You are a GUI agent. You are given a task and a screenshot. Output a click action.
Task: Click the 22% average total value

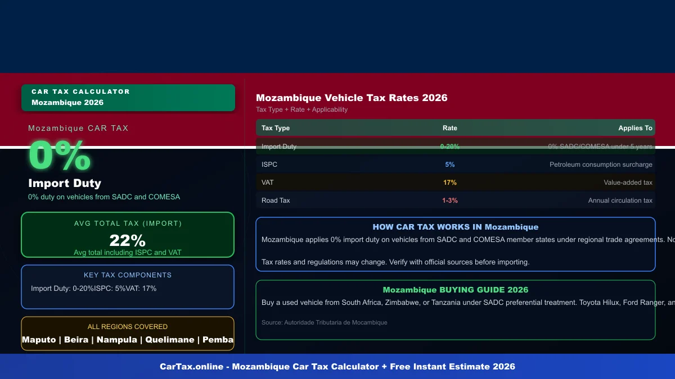point(128,240)
